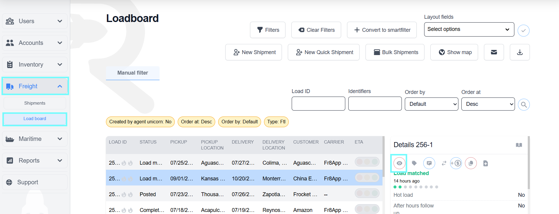Select Load board under Freight
The image size is (559, 214).
coord(35,119)
